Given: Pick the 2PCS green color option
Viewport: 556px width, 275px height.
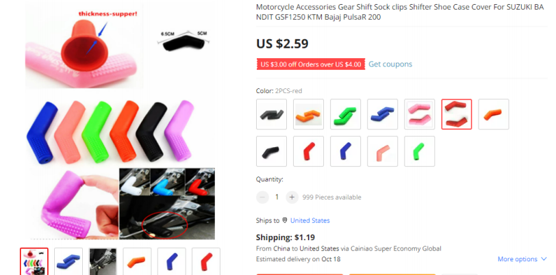Looking at the screenshot, I should coord(345,114).
